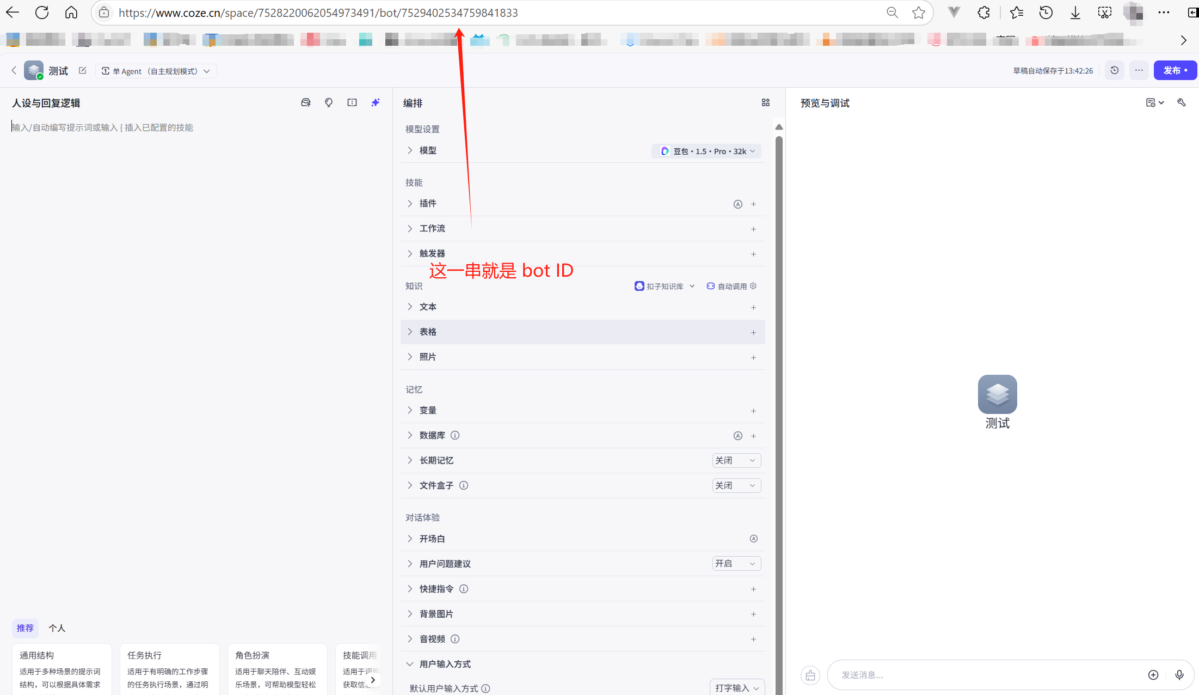Image resolution: width=1199 pixels, height=695 pixels.
Task: Expand the 快捷指令 section
Action: coord(410,589)
